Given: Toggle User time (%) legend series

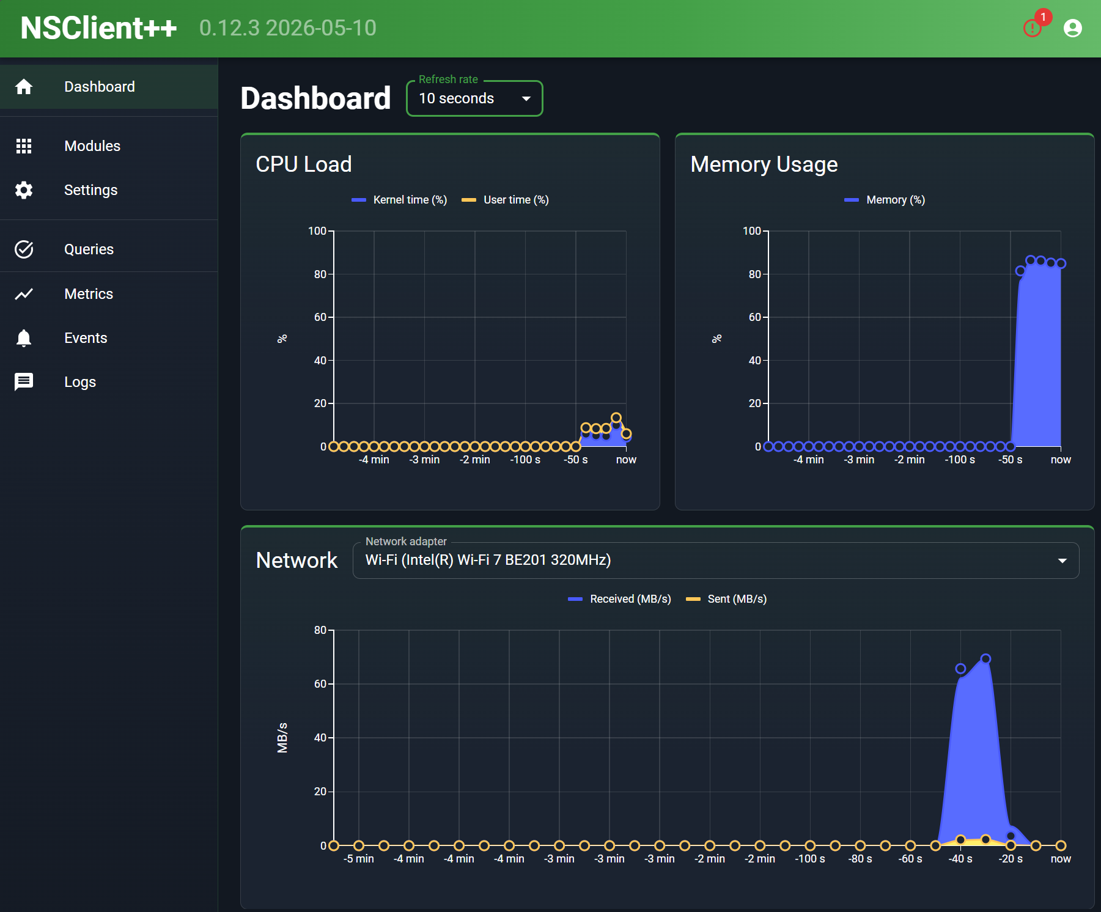Looking at the screenshot, I should point(505,200).
